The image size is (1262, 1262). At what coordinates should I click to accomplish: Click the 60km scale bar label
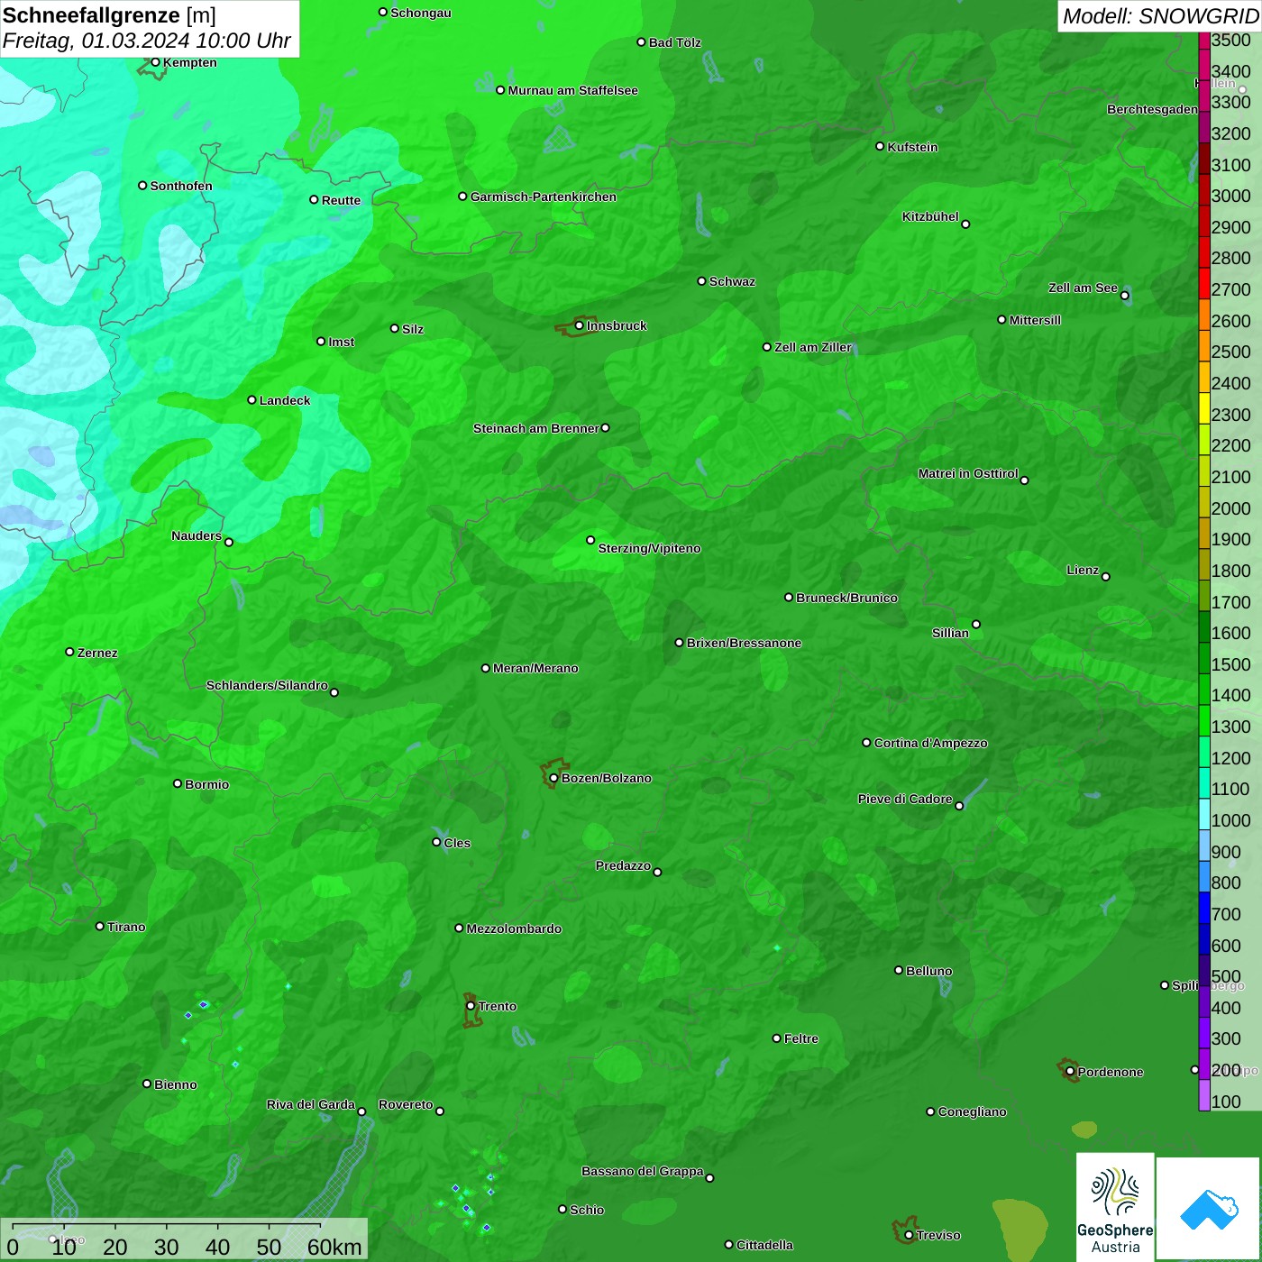334,1247
